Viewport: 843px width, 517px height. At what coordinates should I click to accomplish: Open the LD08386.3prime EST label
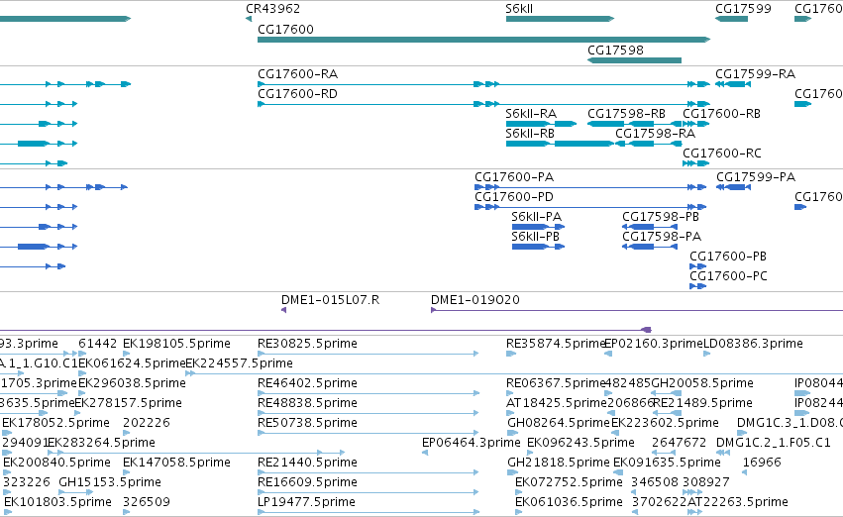click(753, 344)
